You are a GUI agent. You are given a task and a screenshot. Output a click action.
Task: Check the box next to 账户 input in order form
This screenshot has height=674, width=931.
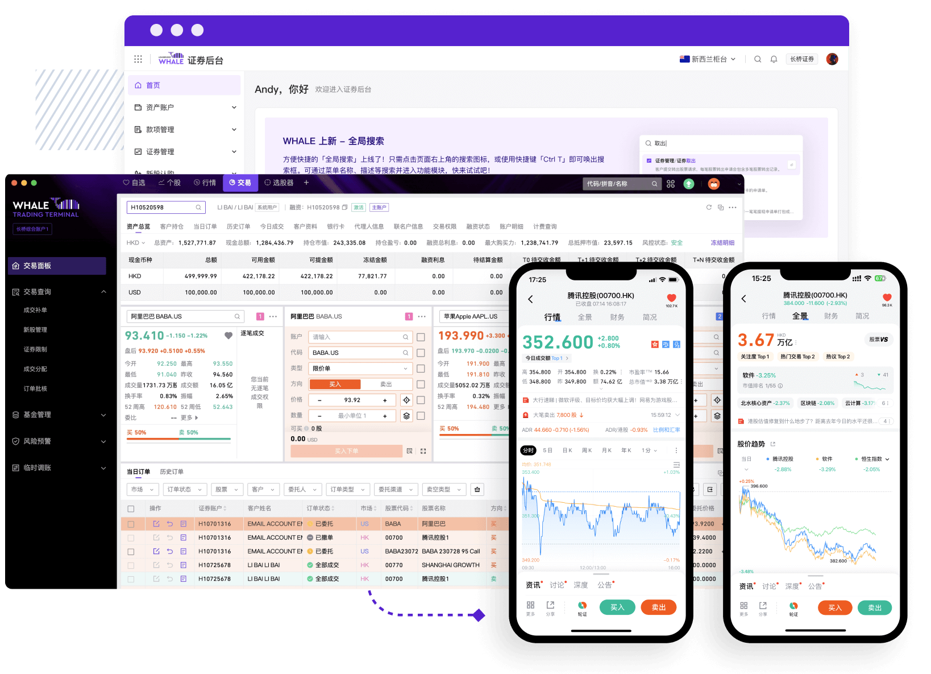421,337
